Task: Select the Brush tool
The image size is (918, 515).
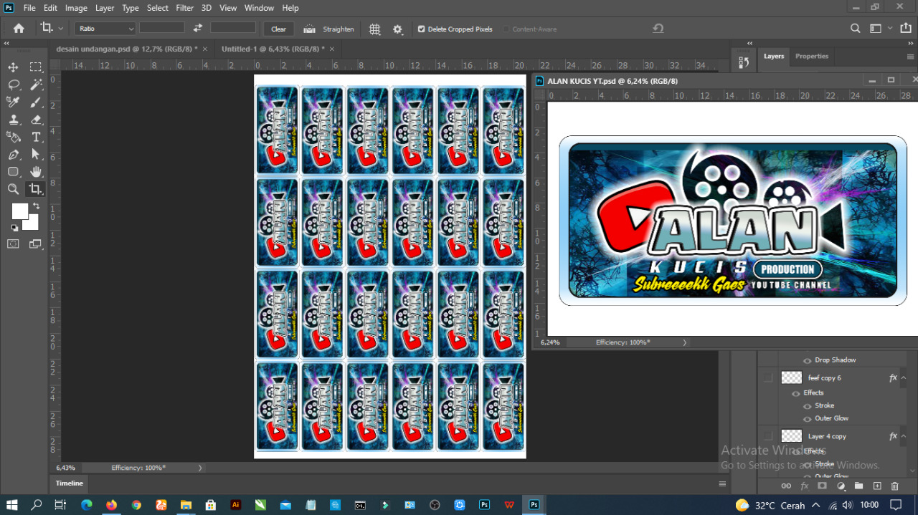Action: (x=36, y=102)
